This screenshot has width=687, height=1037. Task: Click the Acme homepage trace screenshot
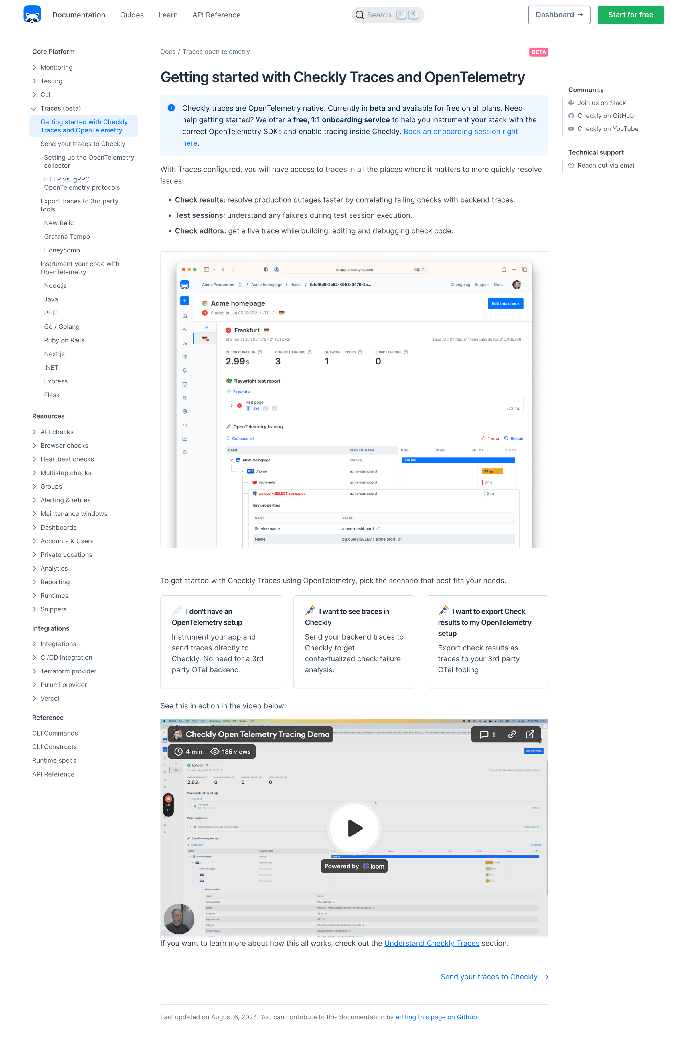pyautogui.click(x=354, y=399)
